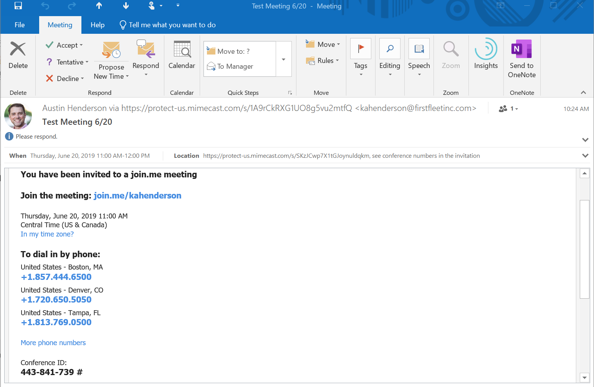This screenshot has height=387, width=594.
Task: Select the Meeting ribbon tab
Action: pos(60,25)
